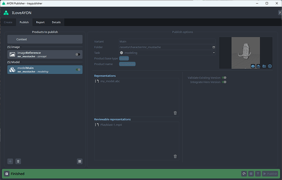Minimize the AYON Publisher window

(x=257, y=3)
